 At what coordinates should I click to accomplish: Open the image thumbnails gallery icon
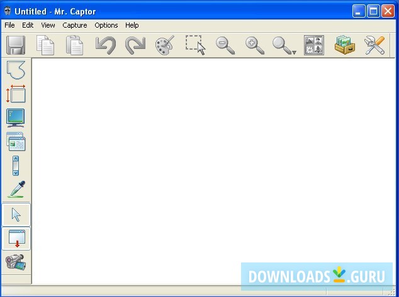pyautogui.click(x=314, y=45)
